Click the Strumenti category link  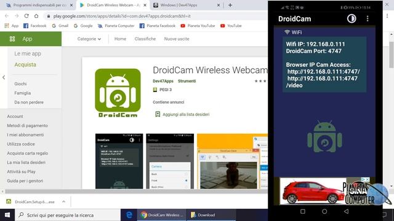187,81
